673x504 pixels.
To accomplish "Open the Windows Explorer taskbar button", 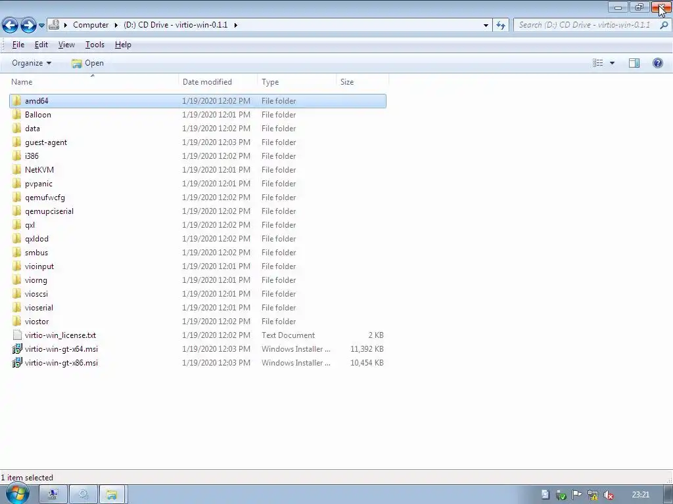I will [x=112, y=495].
